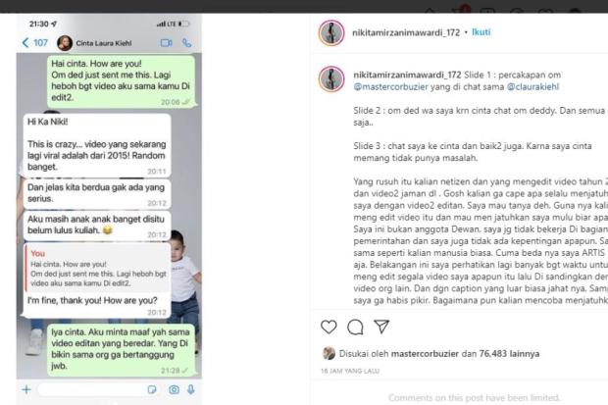
Task: Share post using paper plane icon
Action: [381, 327]
